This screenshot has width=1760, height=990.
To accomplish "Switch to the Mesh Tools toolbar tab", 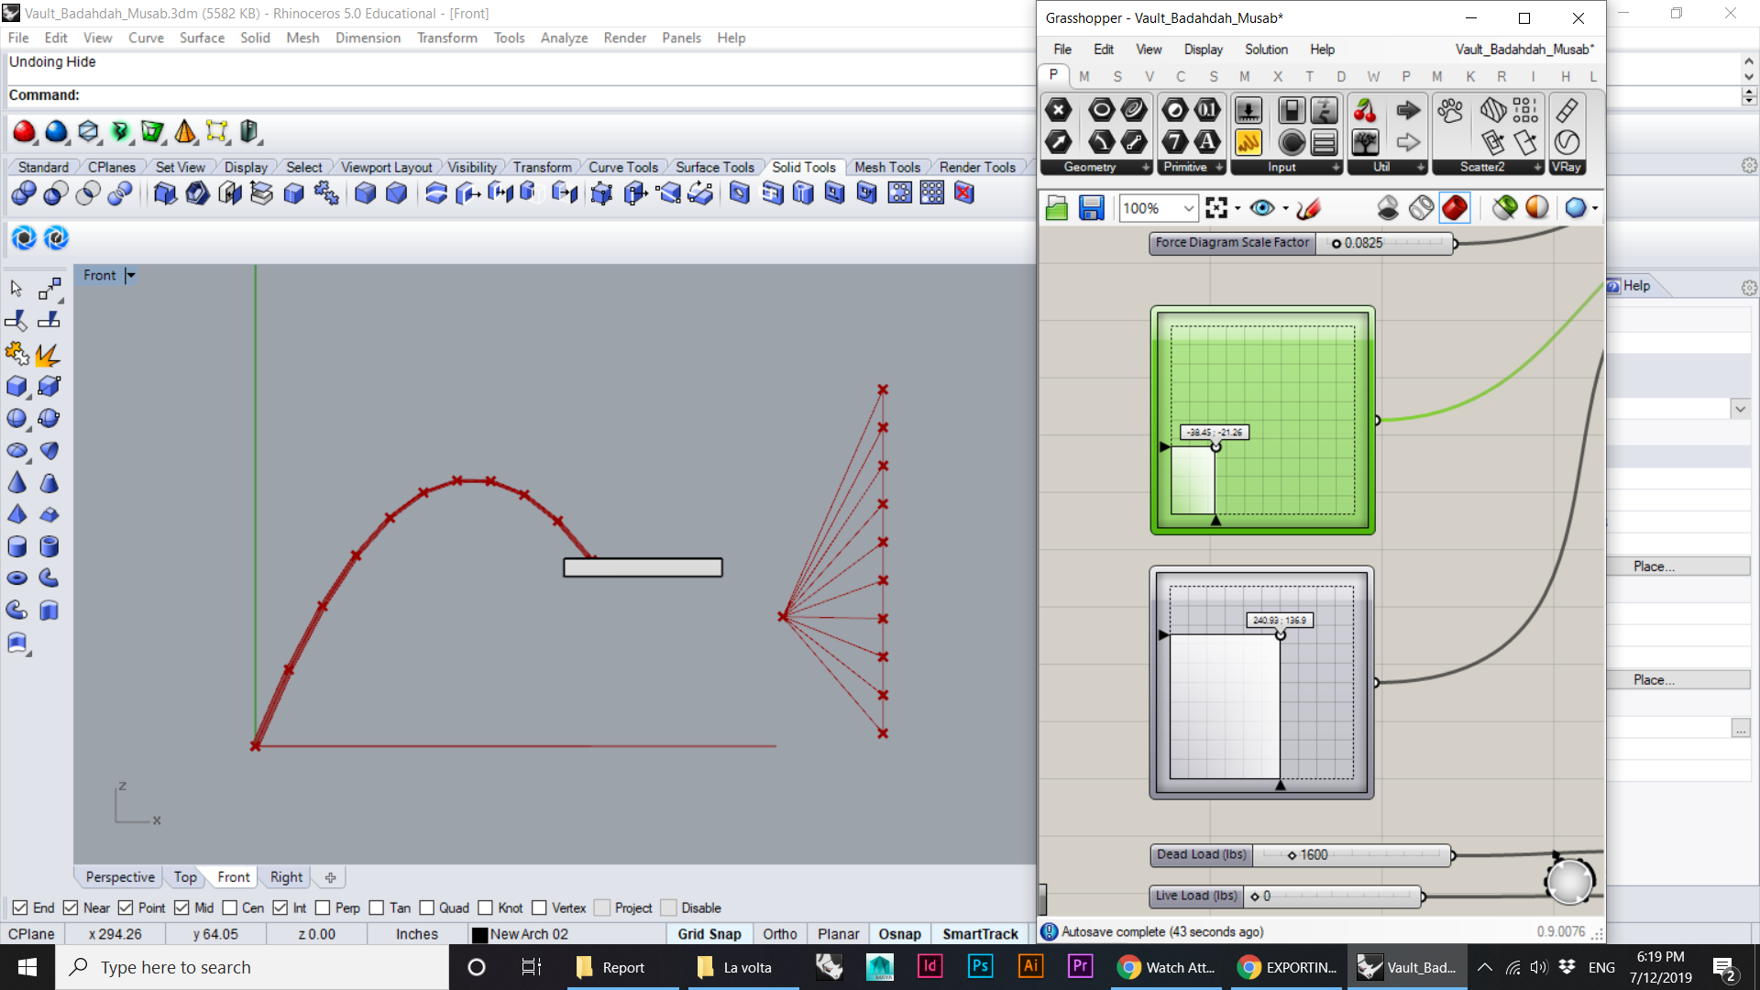I will pos(886,167).
